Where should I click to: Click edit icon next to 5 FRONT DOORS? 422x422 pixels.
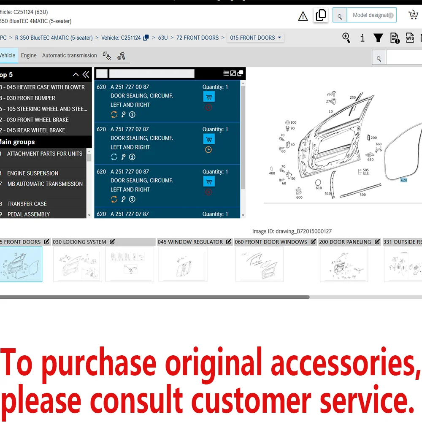click(x=46, y=242)
